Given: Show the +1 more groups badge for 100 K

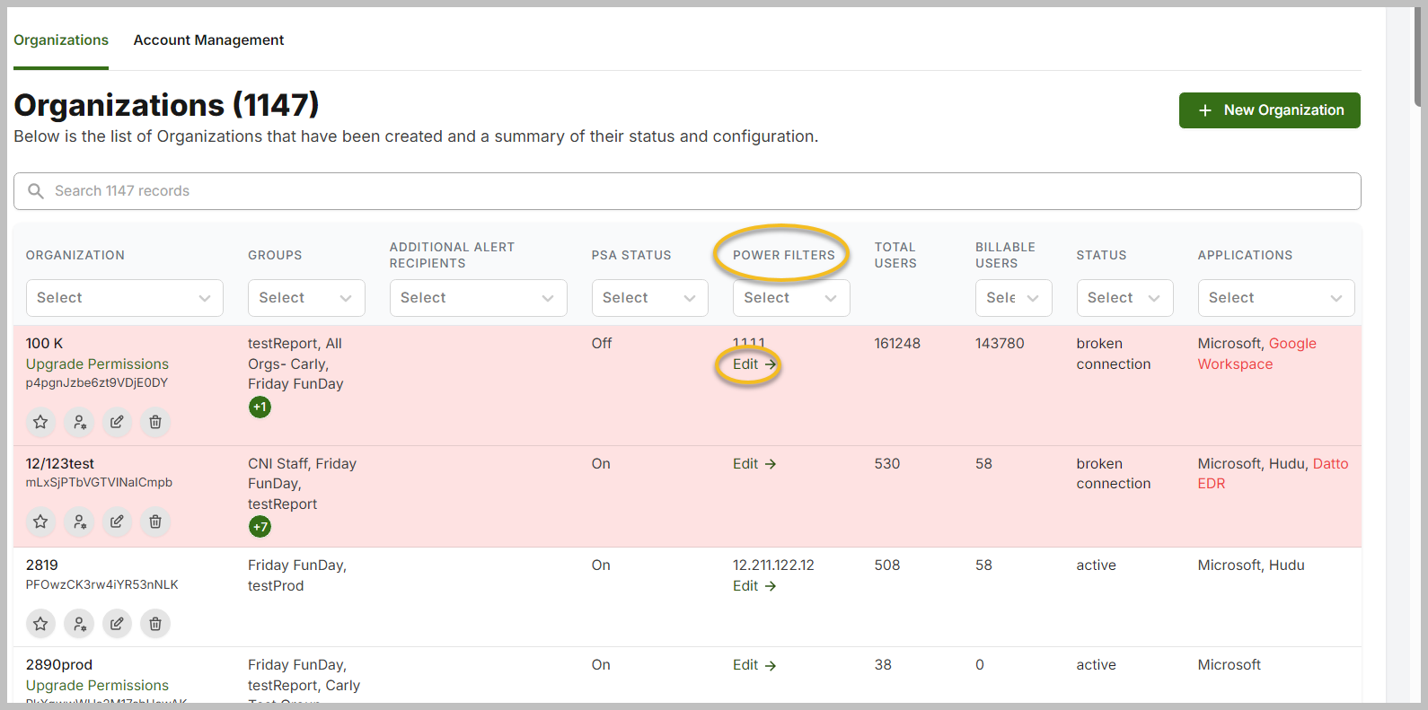Looking at the screenshot, I should pyautogui.click(x=260, y=408).
